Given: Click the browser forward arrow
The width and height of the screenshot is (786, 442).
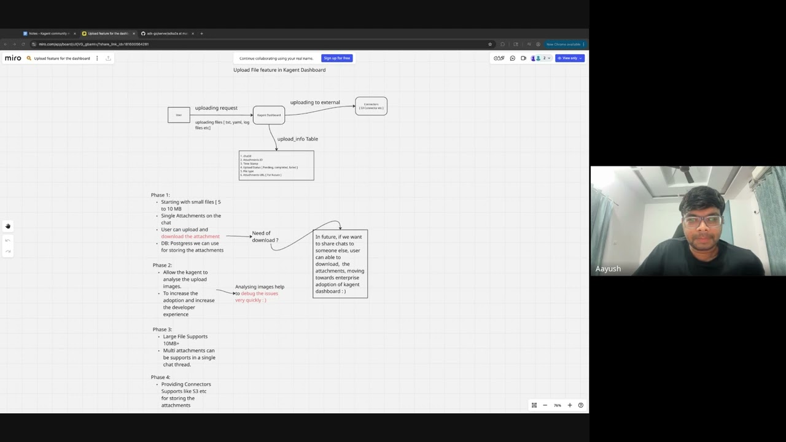Looking at the screenshot, I should point(14,44).
